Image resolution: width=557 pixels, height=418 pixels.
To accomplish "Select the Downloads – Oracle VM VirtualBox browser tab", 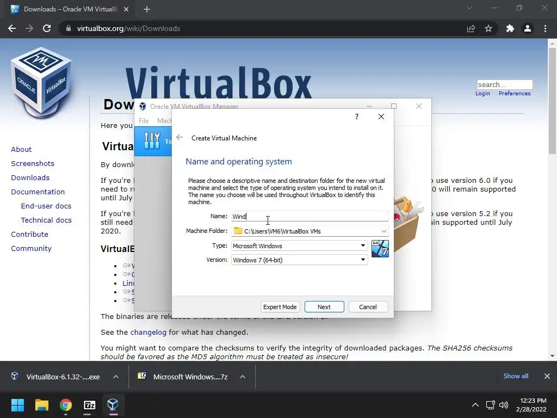I will point(70,9).
